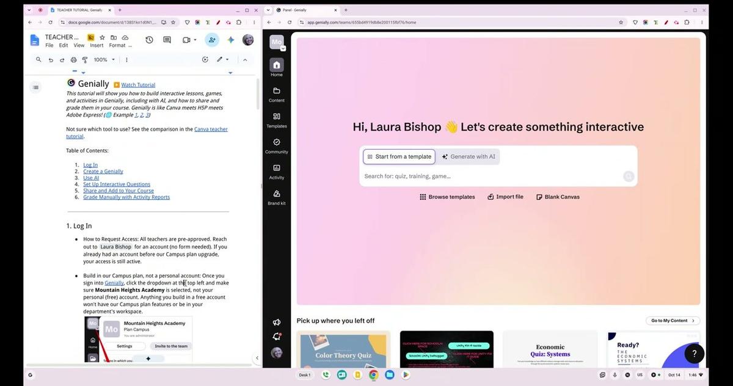Click Import file in Genially
The width and height of the screenshot is (733, 386).
coord(506,197)
